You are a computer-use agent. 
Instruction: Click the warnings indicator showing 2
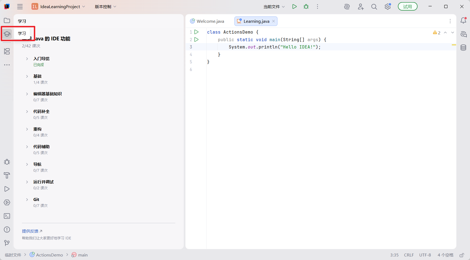click(437, 33)
